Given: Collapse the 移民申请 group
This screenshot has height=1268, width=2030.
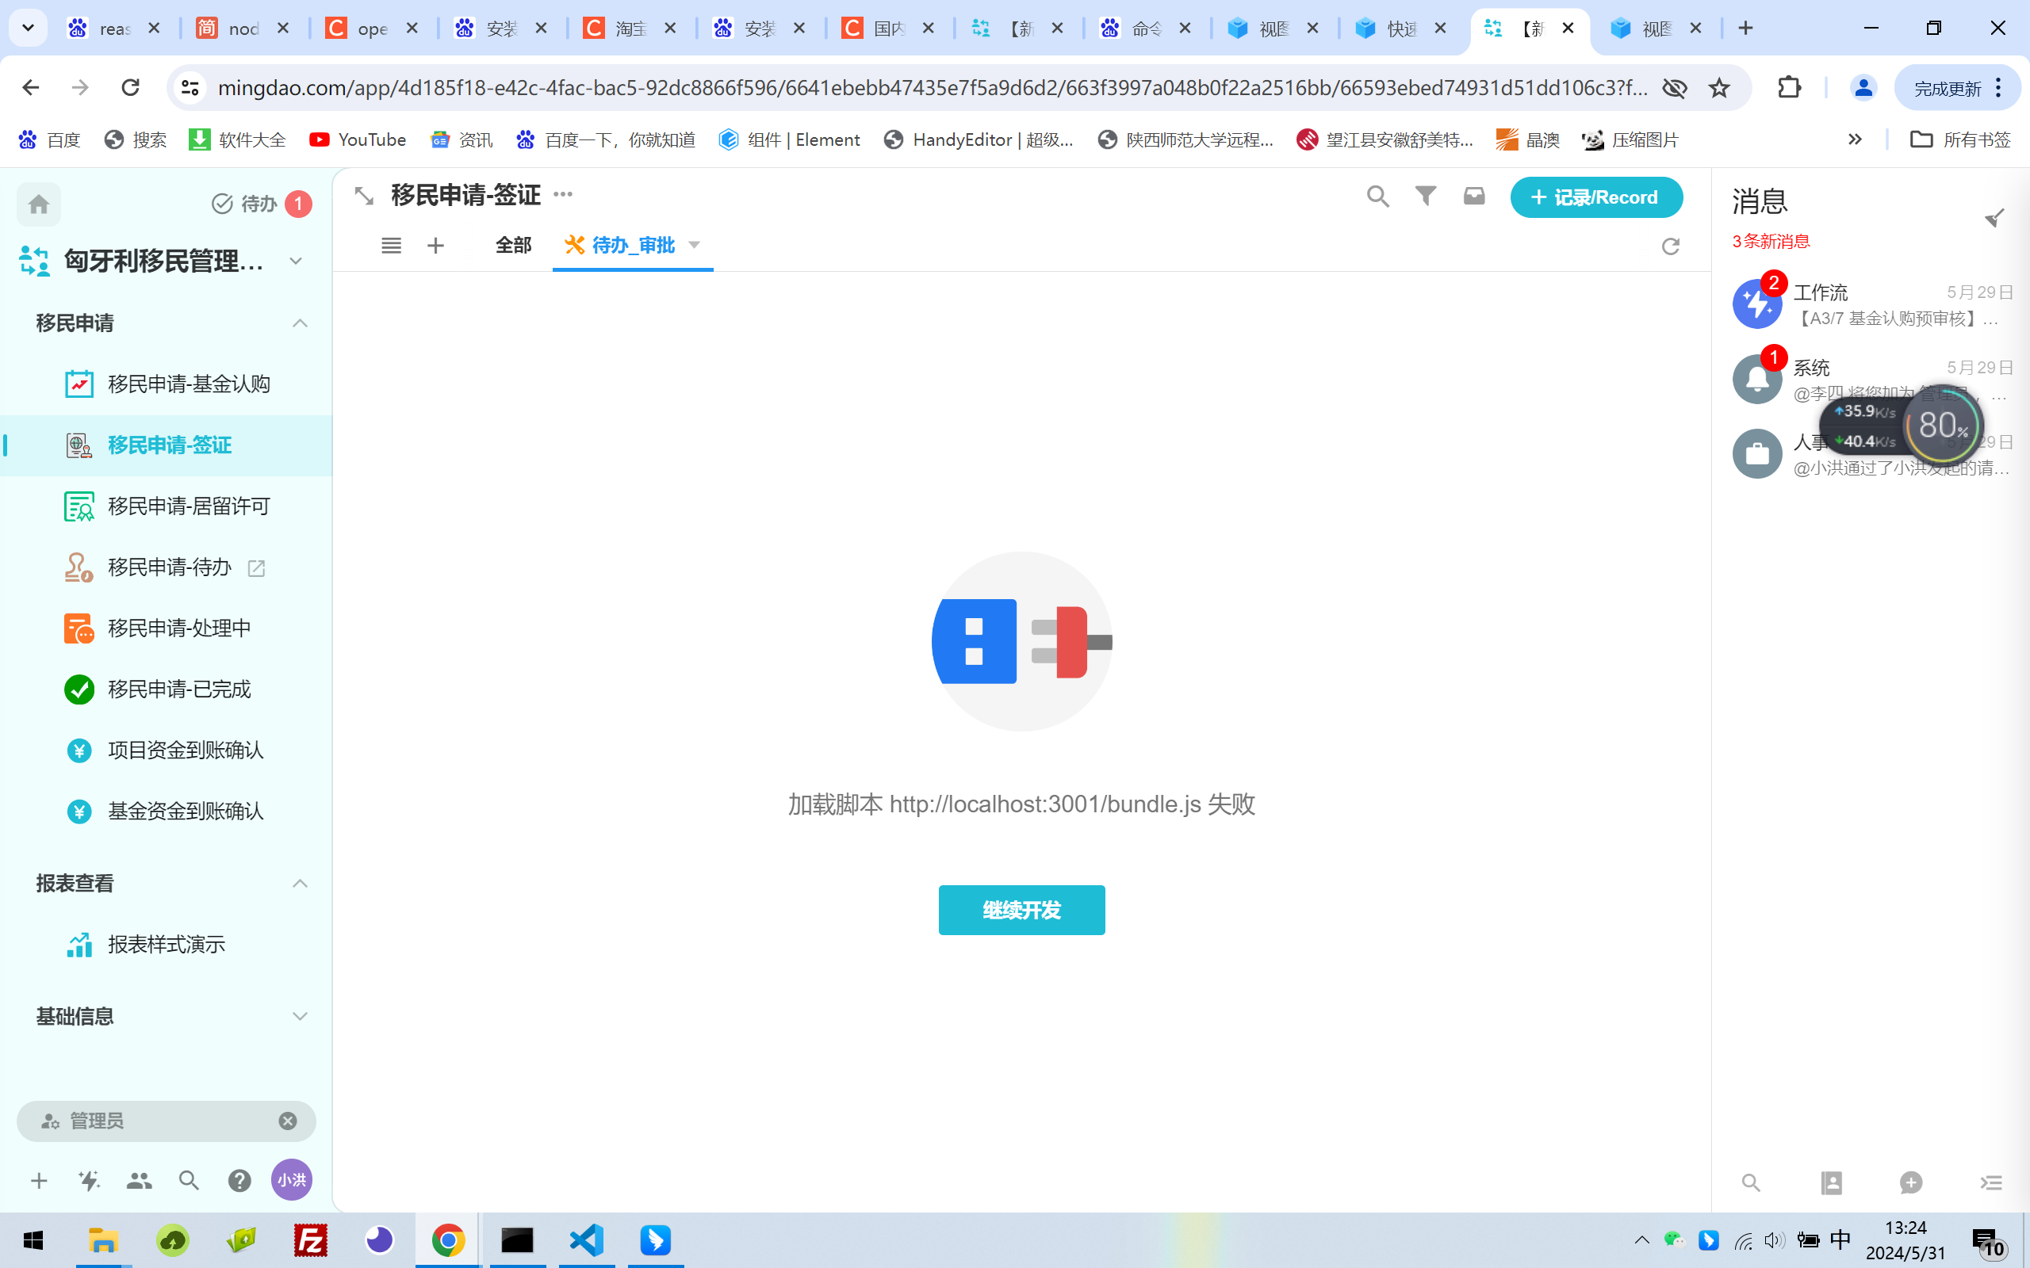Looking at the screenshot, I should click(300, 323).
